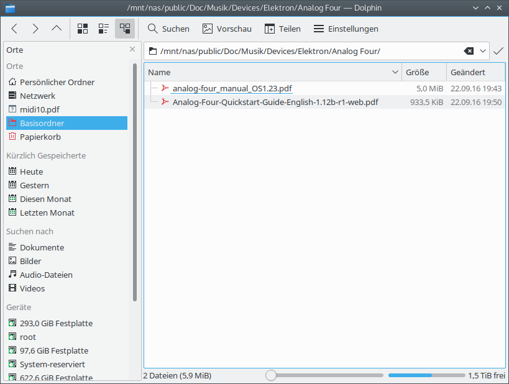Show files saved Heute
This screenshot has width=509, height=384.
(66, 171)
